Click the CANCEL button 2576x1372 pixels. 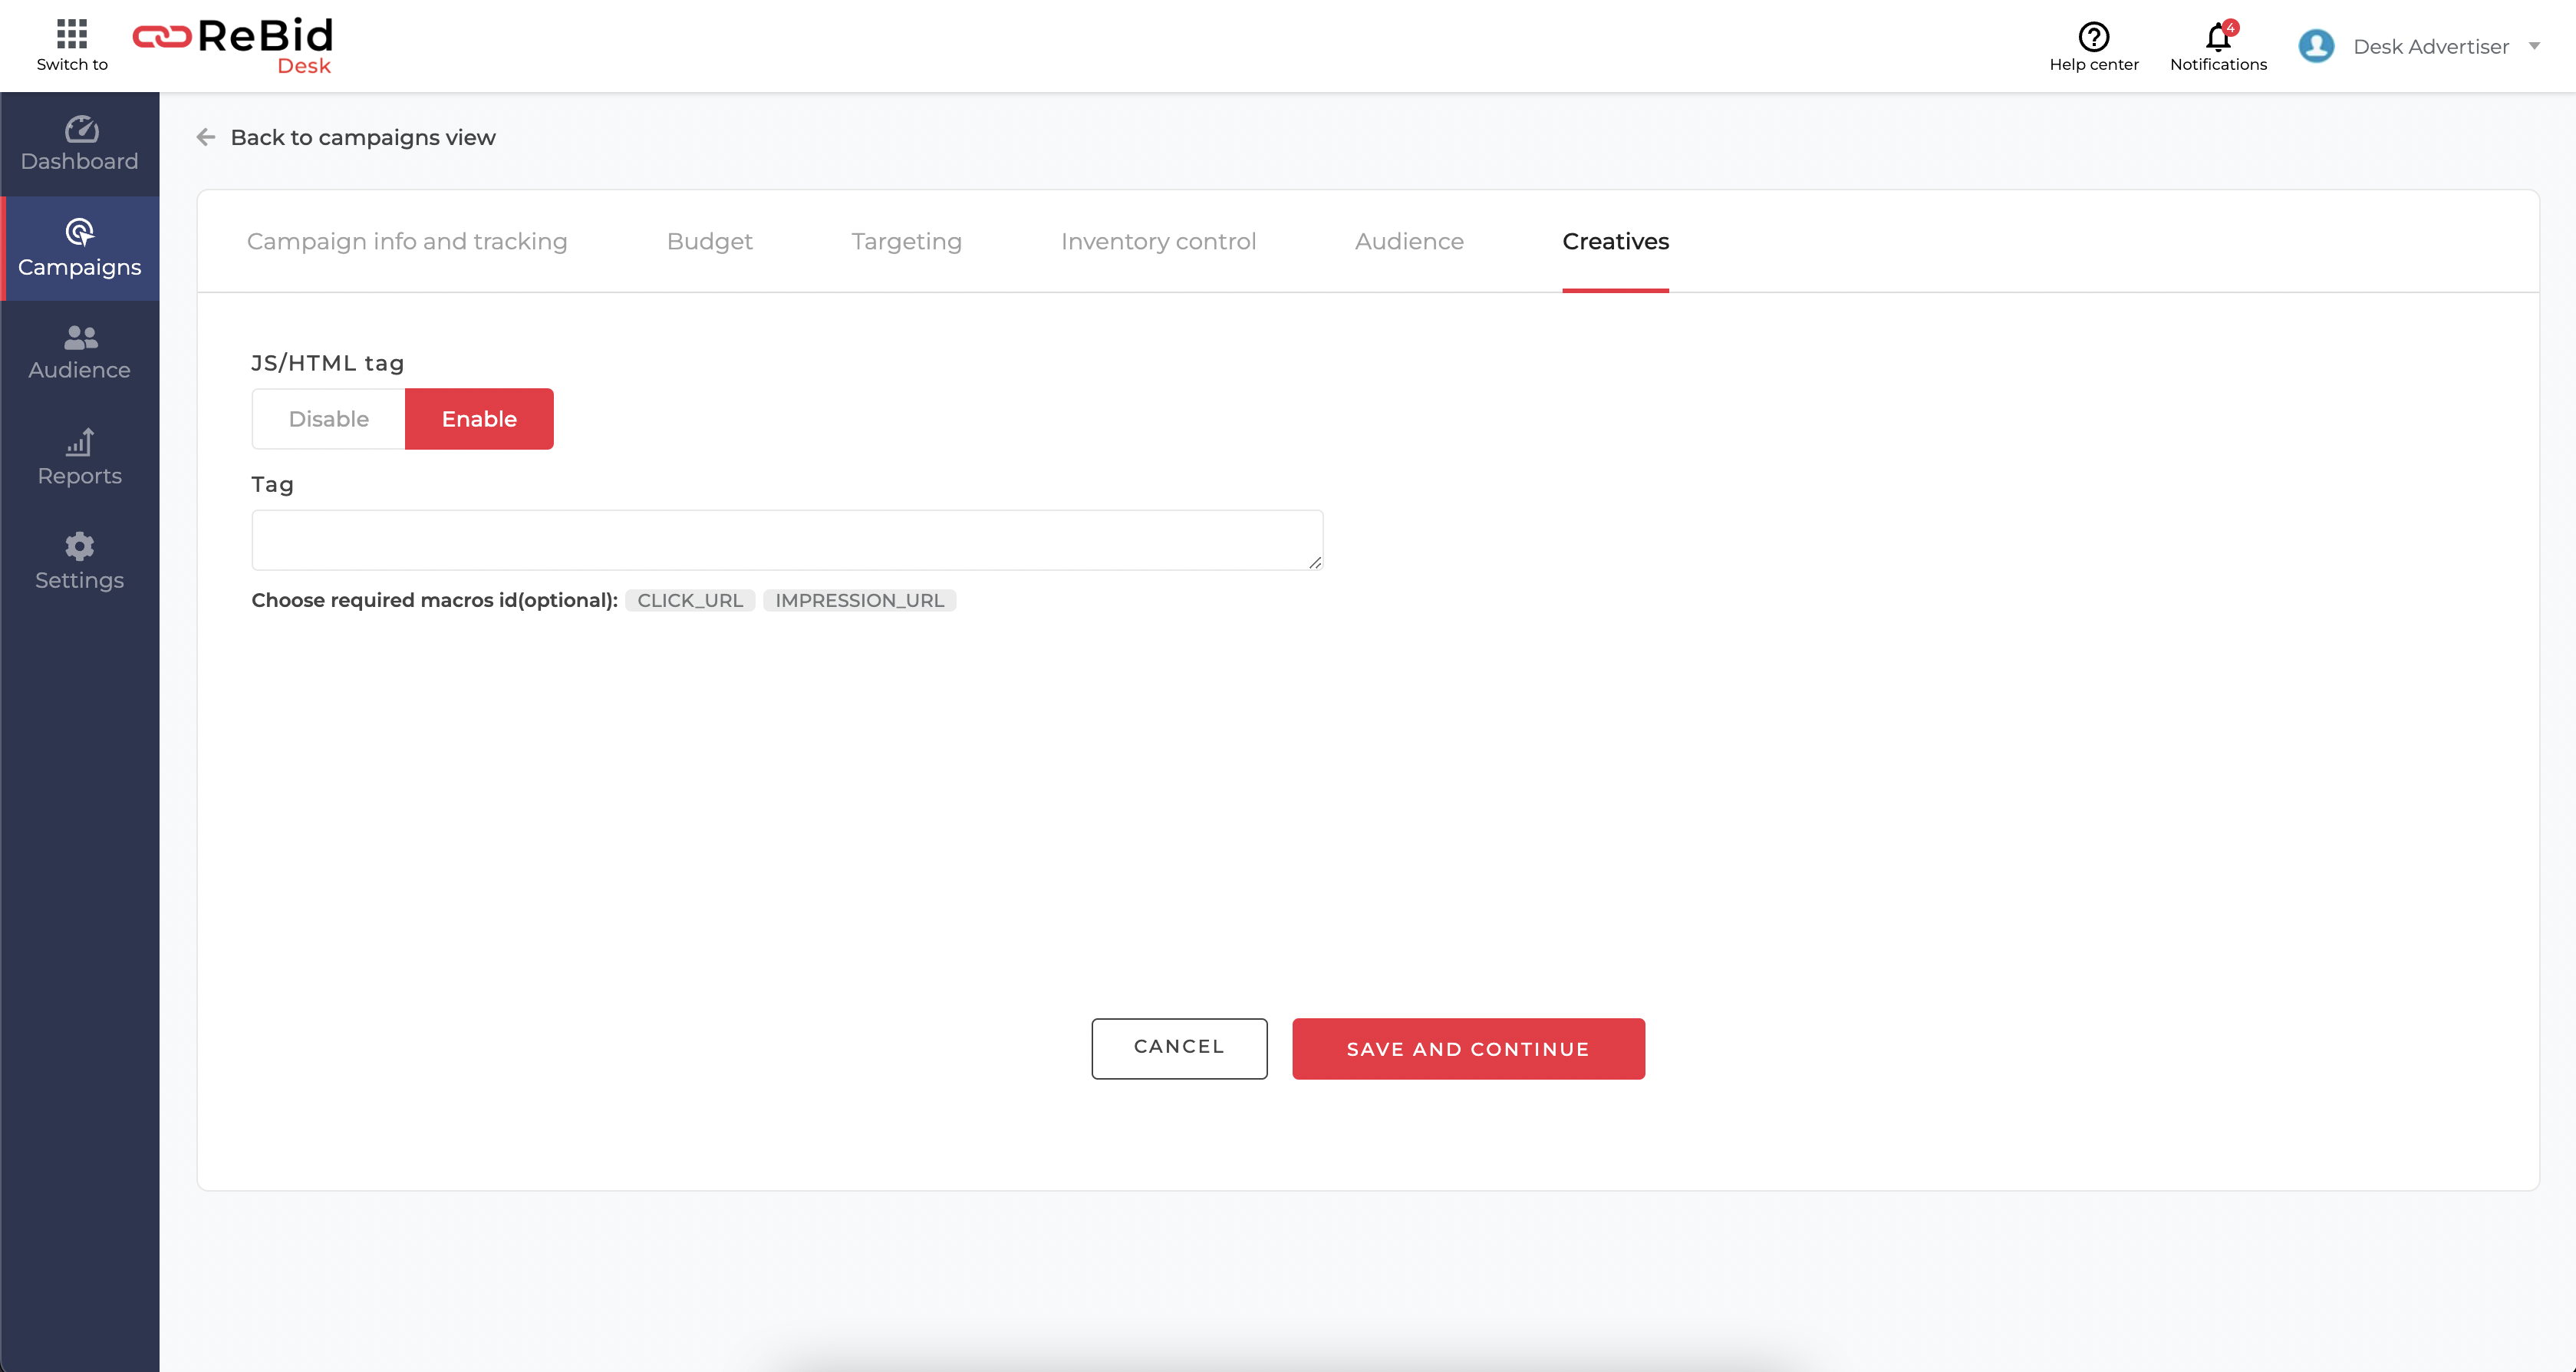(1179, 1048)
